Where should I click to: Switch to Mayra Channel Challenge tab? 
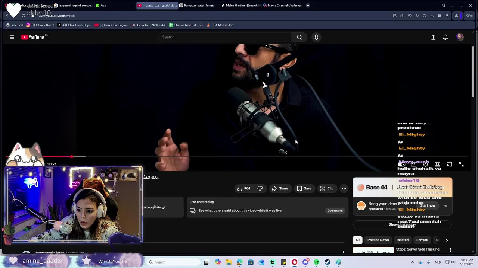[282, 6]
